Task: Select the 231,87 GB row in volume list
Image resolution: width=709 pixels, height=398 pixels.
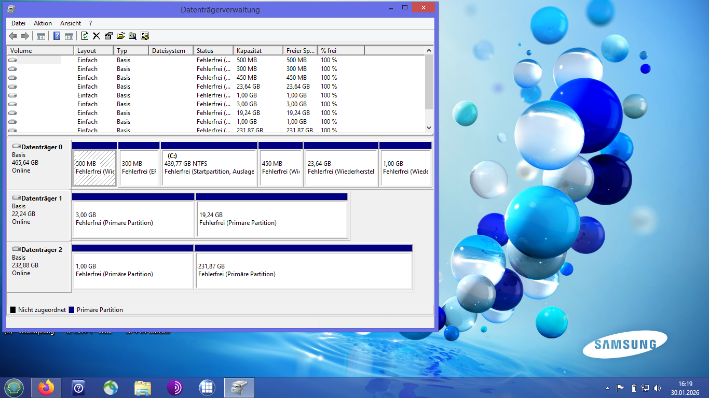Action: click(x=216, y=130)
